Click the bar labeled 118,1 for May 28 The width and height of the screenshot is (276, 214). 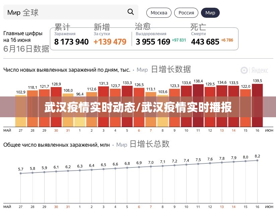(32, 109)
